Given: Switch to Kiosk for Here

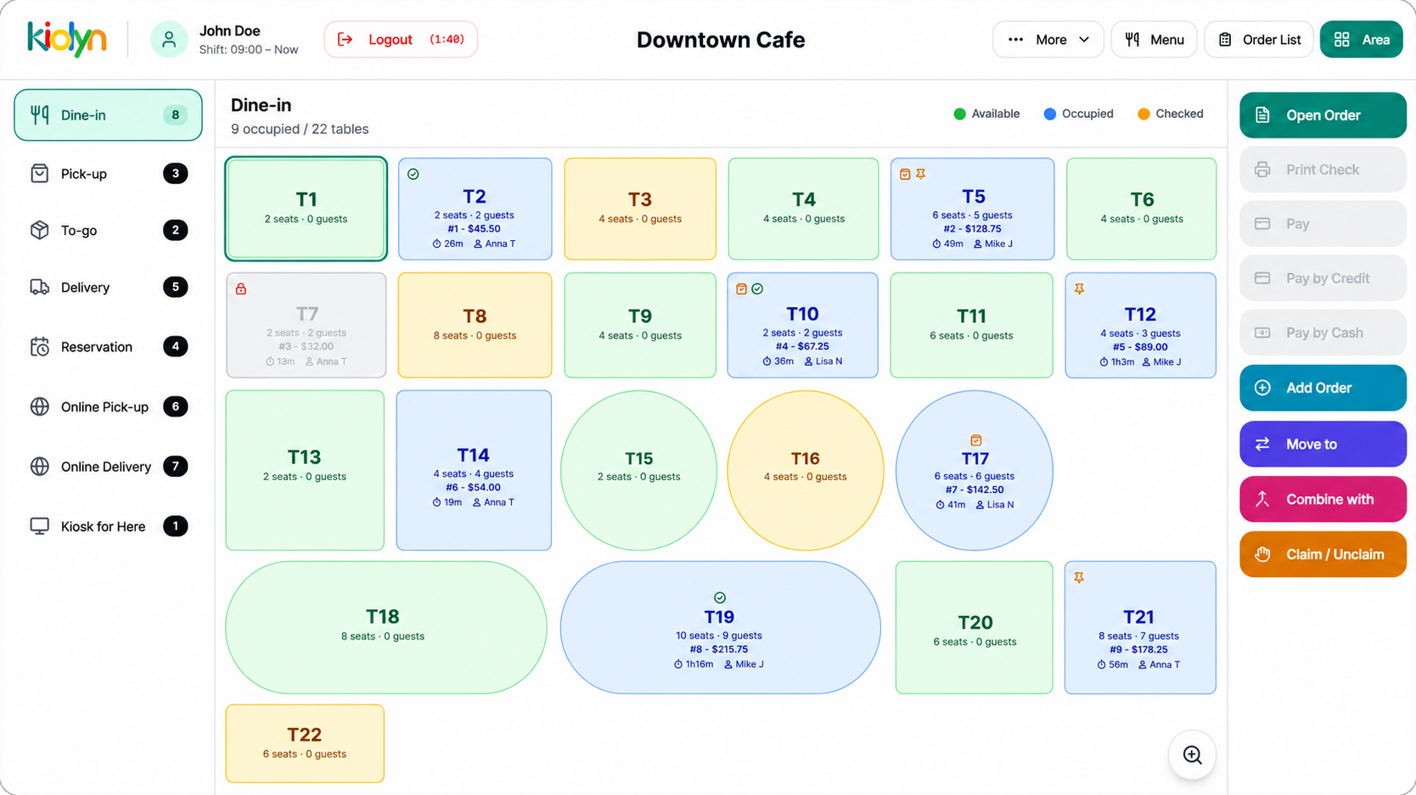Looking at the screenshot, I should [108, 526].
